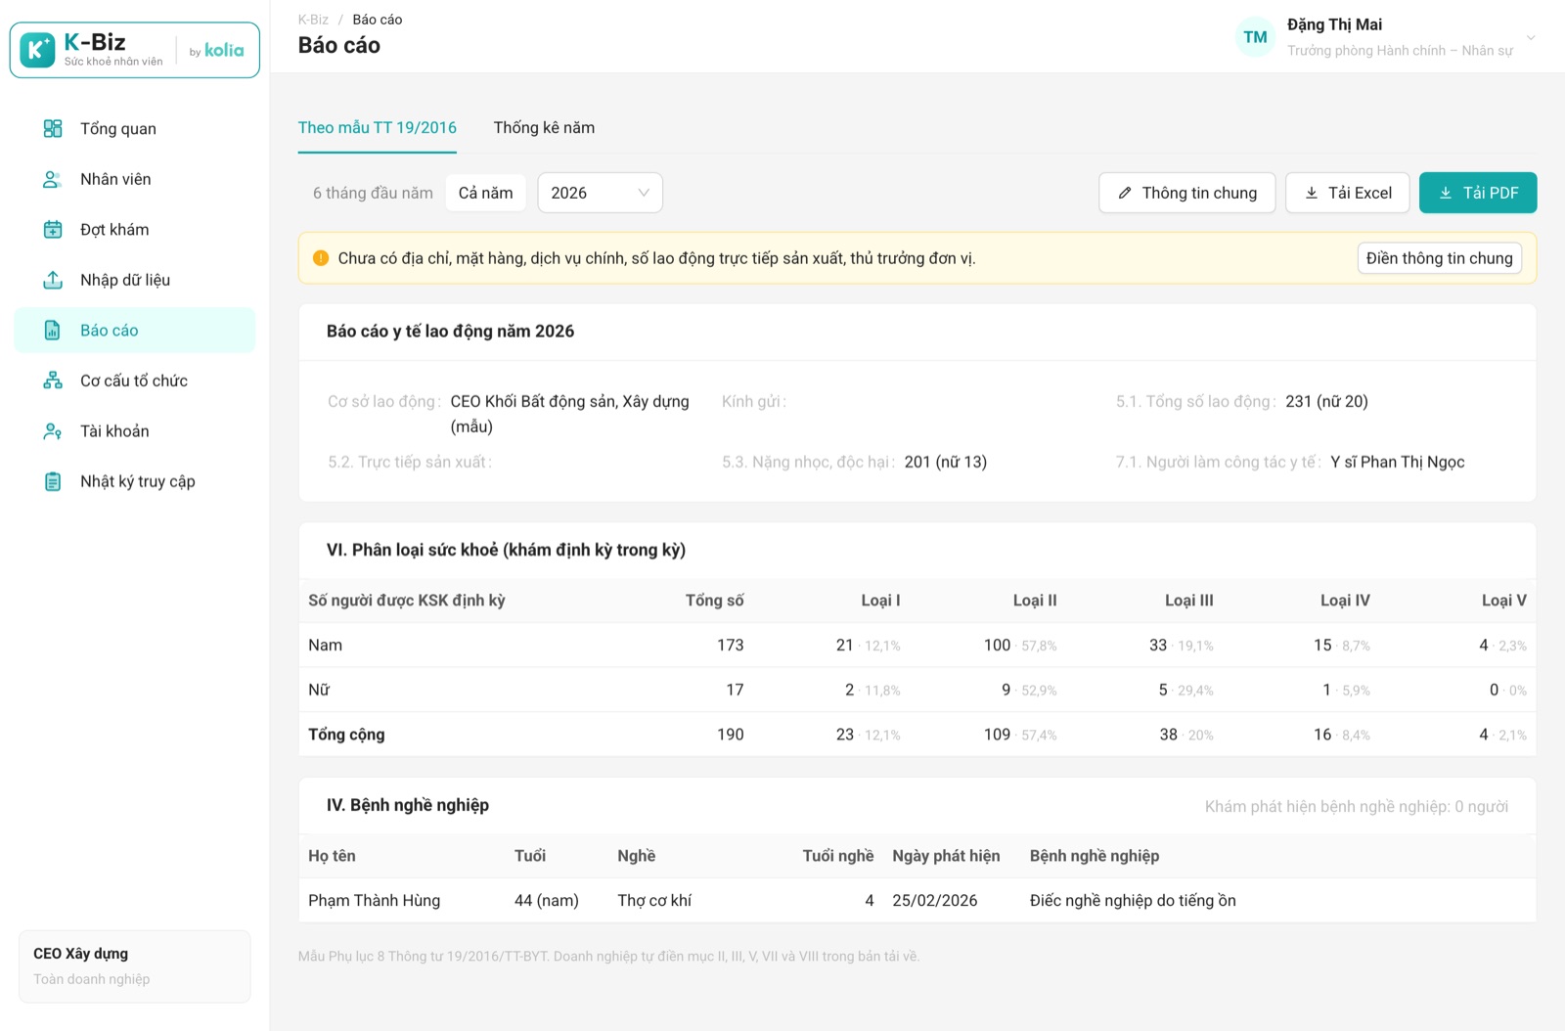Click the K-Biz breadcrumb link
1565x1031 pixels.
click(313, 20)
